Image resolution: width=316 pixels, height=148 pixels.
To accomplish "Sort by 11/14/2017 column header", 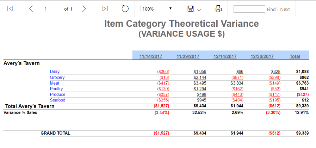I will point(151,56).
